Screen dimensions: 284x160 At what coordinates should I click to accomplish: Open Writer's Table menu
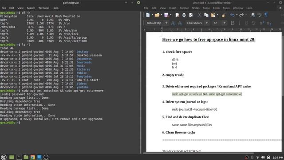click(206, 8)
